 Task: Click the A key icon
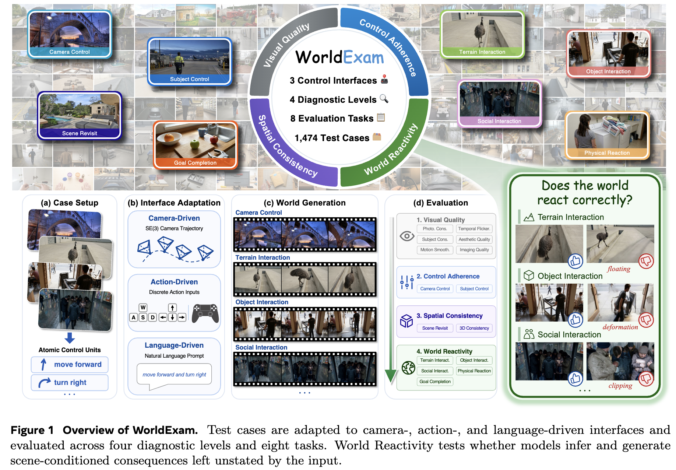click(x=134, y=317)
